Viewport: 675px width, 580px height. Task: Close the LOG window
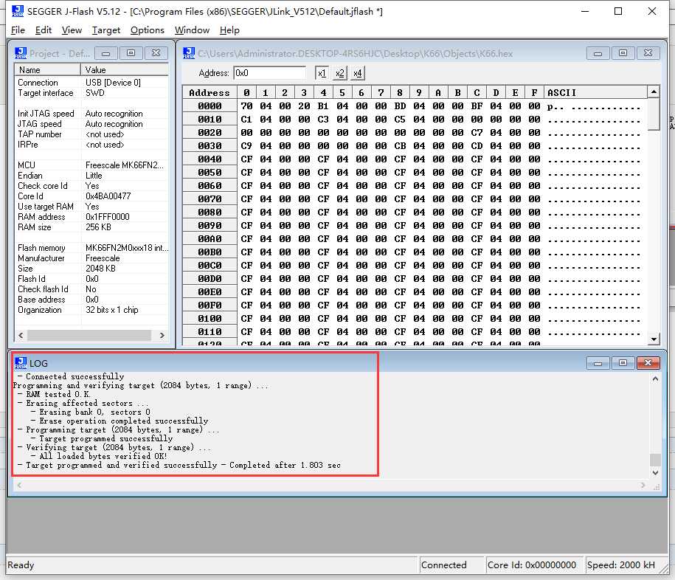(648, 363)
